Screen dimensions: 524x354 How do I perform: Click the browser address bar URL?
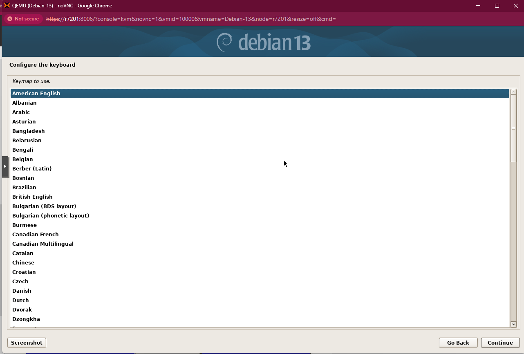(x=191, y=19)
